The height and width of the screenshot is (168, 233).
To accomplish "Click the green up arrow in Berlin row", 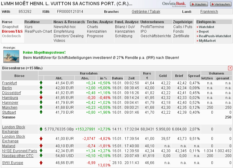I will coord(41,88).
